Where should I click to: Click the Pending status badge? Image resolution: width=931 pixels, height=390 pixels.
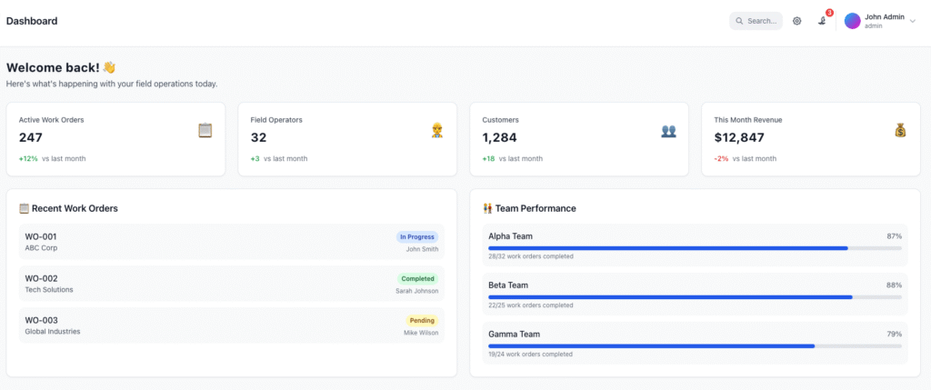[x=422, y=320]
